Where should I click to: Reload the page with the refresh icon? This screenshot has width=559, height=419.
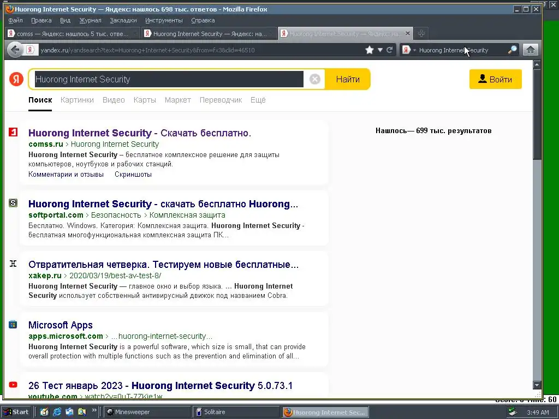(390, 50)
